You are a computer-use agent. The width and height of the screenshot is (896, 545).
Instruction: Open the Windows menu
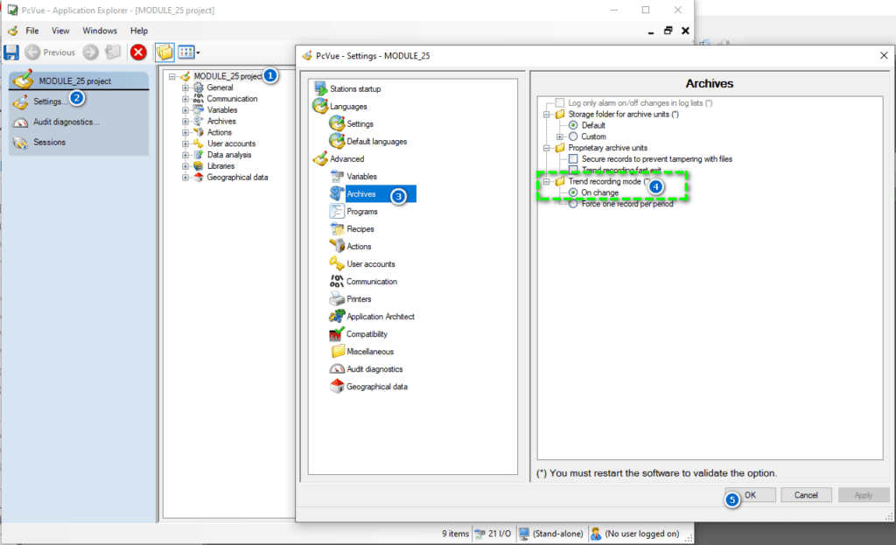click(x=100, y=31)
